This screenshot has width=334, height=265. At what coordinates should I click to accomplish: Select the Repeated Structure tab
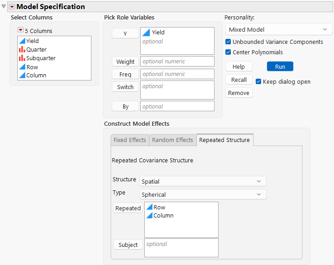point(224,140)
